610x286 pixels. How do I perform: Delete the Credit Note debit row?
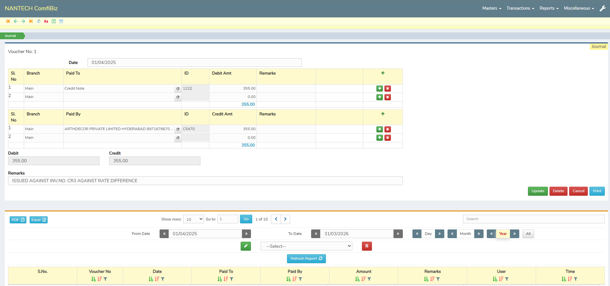(388, 88)
